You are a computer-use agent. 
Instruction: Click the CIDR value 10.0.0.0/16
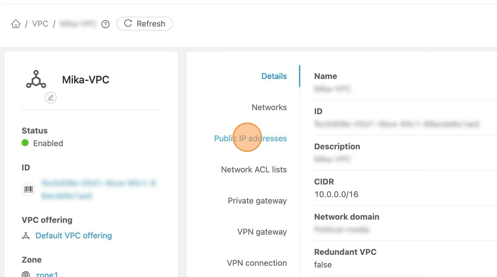pyautogui.click(x=336, y=194)
